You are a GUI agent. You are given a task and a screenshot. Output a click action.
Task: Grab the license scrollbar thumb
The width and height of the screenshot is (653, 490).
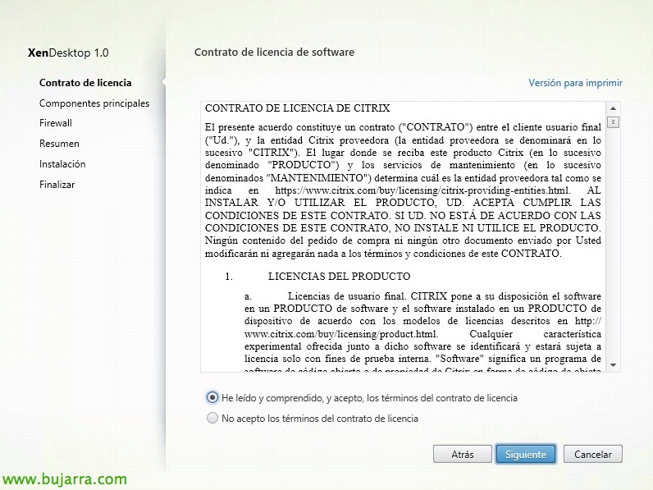613,122
